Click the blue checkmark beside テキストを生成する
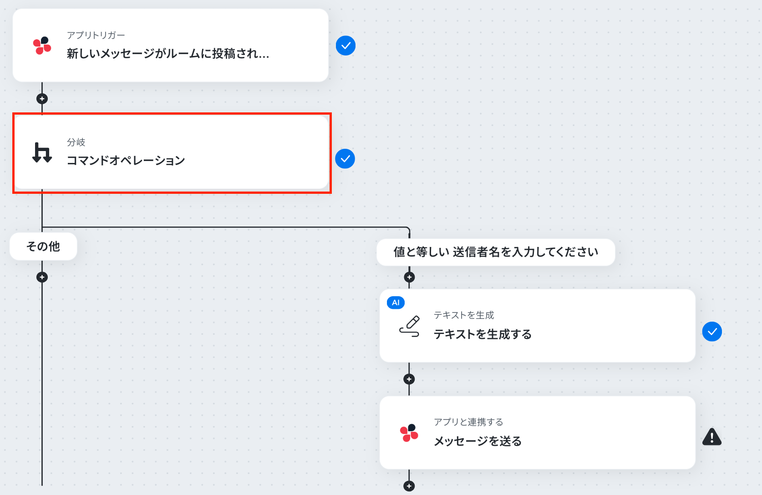The image size is (762, 495). [x=712, y=331]
